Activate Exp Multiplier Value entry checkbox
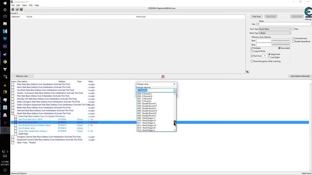 point(16,128)
